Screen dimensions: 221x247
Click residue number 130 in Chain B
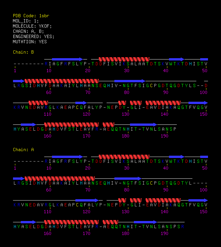click(125, 114)
